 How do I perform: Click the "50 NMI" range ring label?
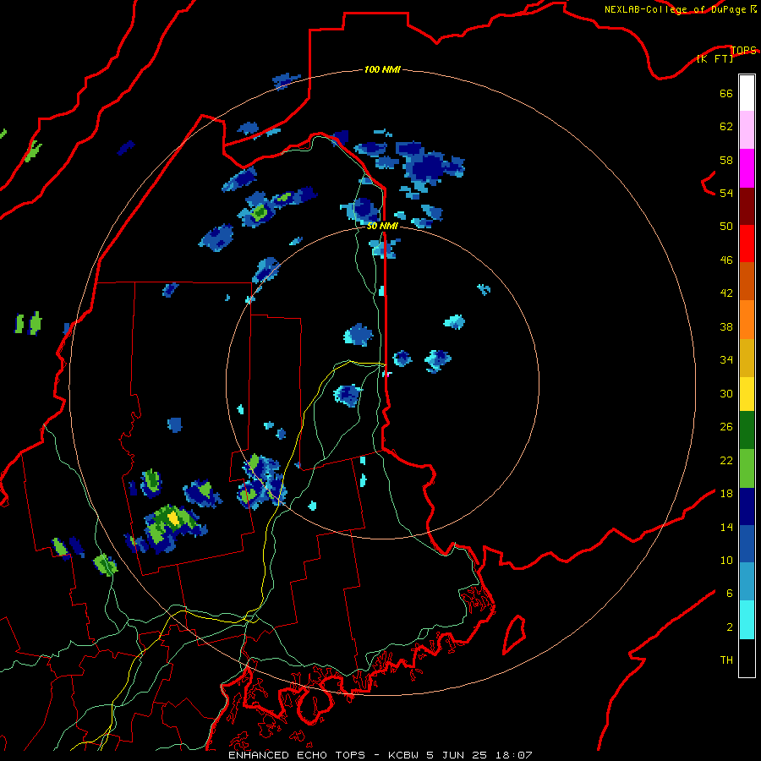point(382,226)
